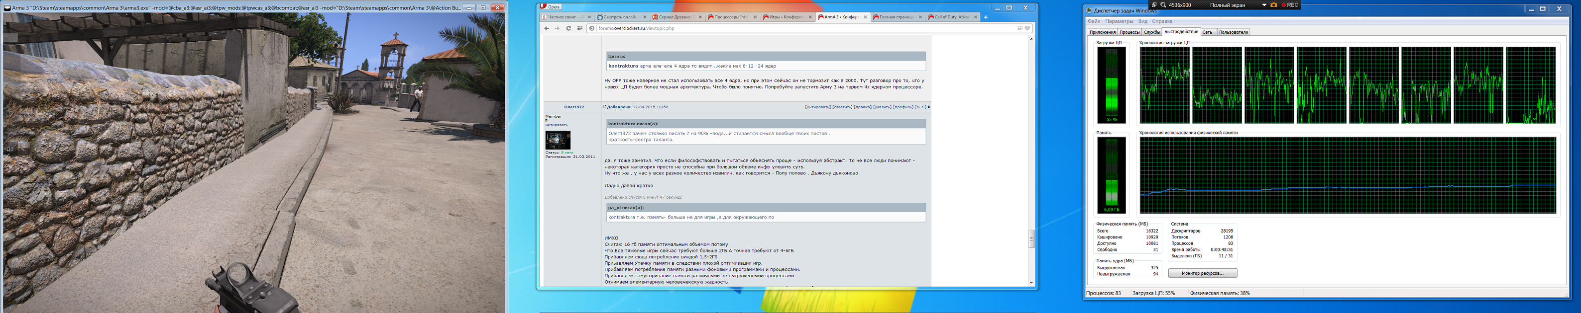Close the 'Частное свинг' tab
Viewport: 1581px width, 313px height.
pos(589,17)
